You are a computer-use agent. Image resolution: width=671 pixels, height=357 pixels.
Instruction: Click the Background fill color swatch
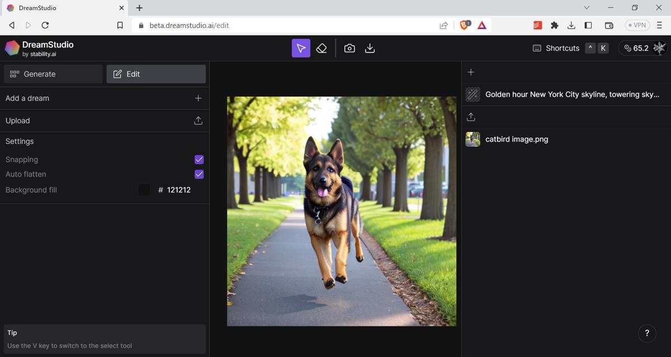pos(144,190)
